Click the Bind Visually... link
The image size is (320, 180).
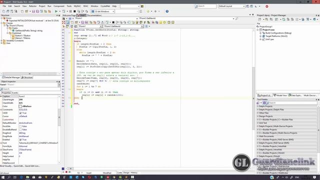pos(6,166)
